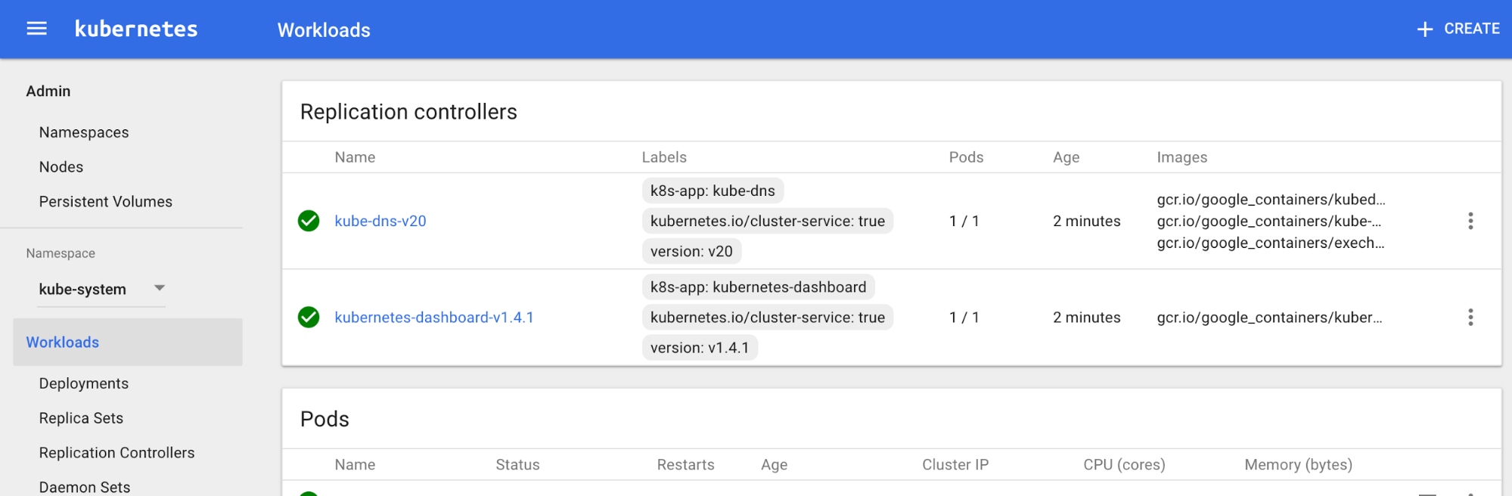Click the Workloads title in the top bar
The height and width of the screenshot is (496, 1512).
click(x=324, y=30)
